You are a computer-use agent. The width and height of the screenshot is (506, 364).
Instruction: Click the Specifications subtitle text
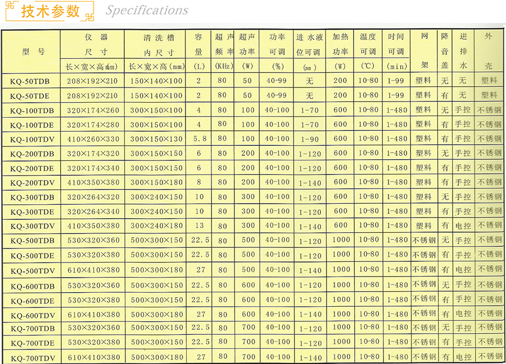[147, 11]
